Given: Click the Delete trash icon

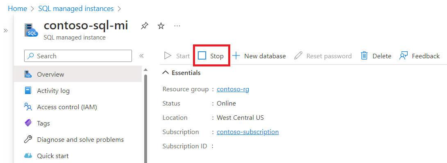Looking at the screenshot, I should [364, 56].
